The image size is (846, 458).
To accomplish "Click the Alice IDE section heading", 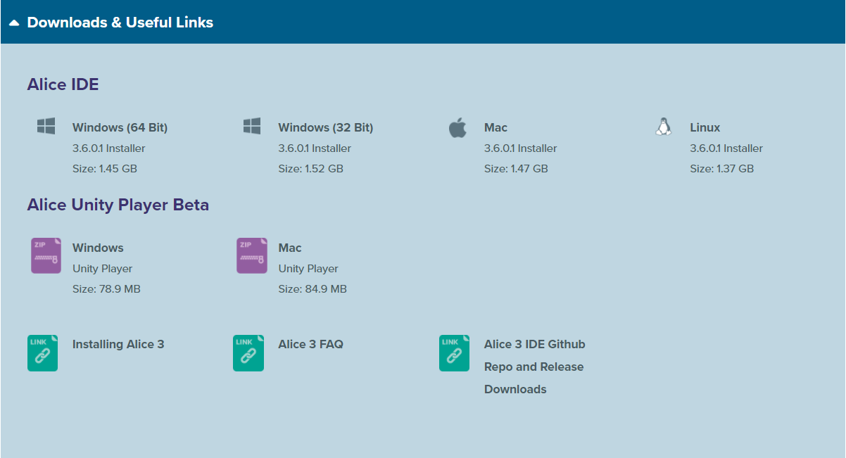I will tap(62, 84).
